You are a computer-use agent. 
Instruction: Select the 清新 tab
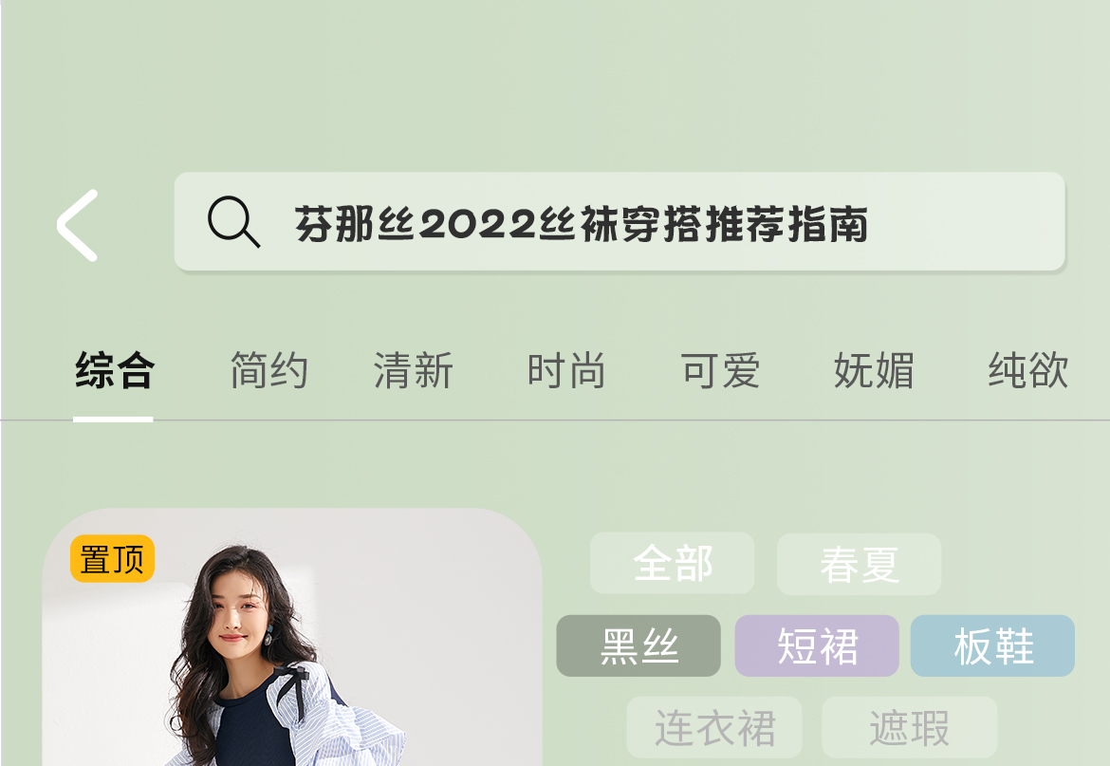coord(414,370)
